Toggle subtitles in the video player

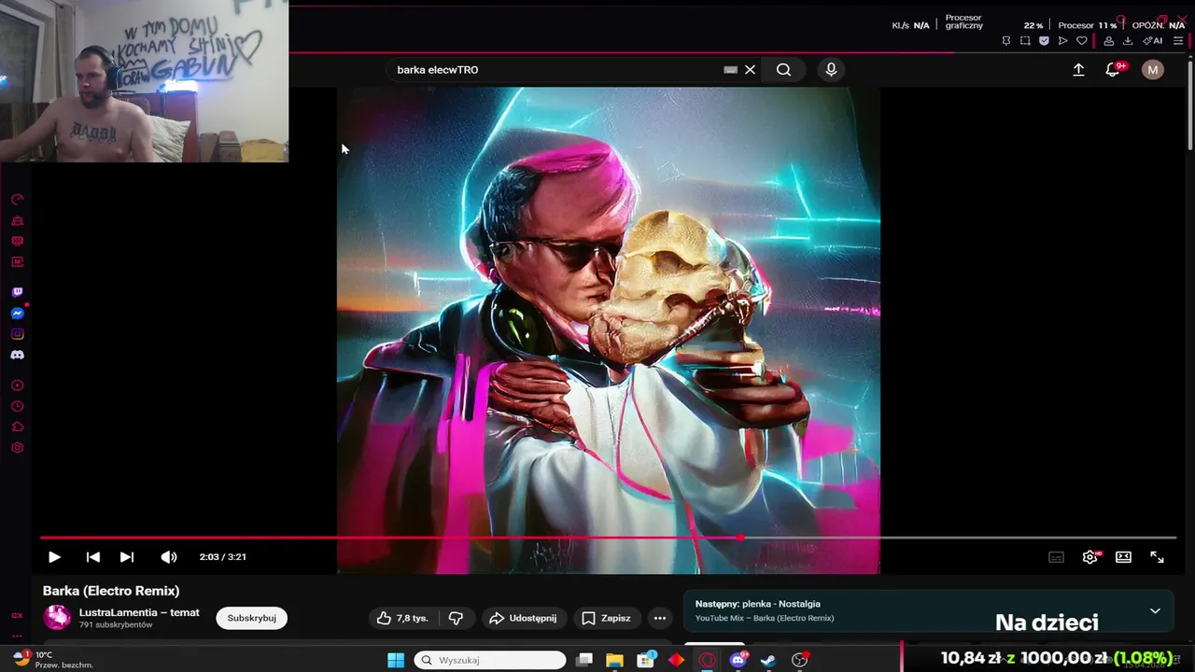pos(1056,557)
